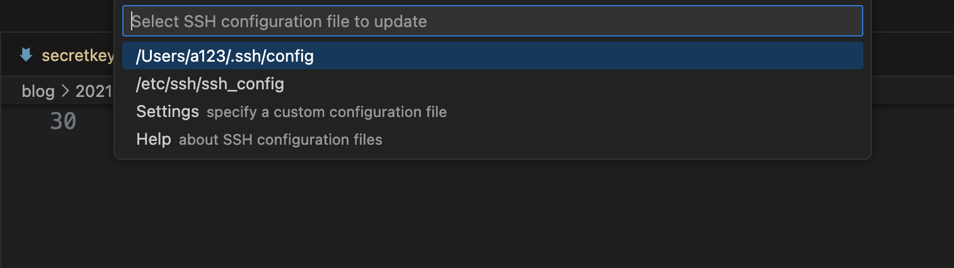Click the Settings label in the quick pick
This screenshot has height=268, width=954.
tap(168, 112)
